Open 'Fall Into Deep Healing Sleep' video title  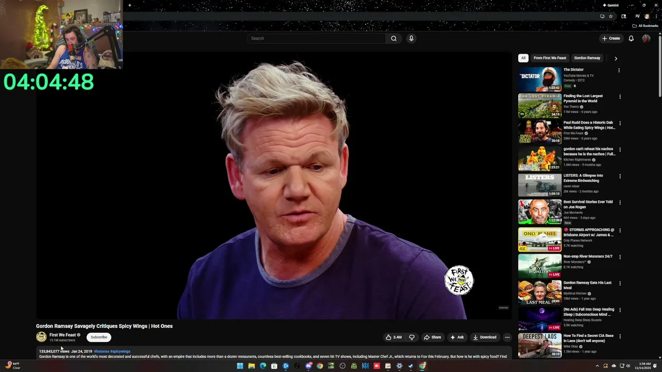[x=589, y=312]
